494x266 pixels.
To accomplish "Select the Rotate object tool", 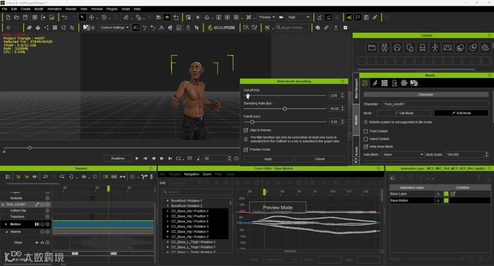I will coord(104,17).
